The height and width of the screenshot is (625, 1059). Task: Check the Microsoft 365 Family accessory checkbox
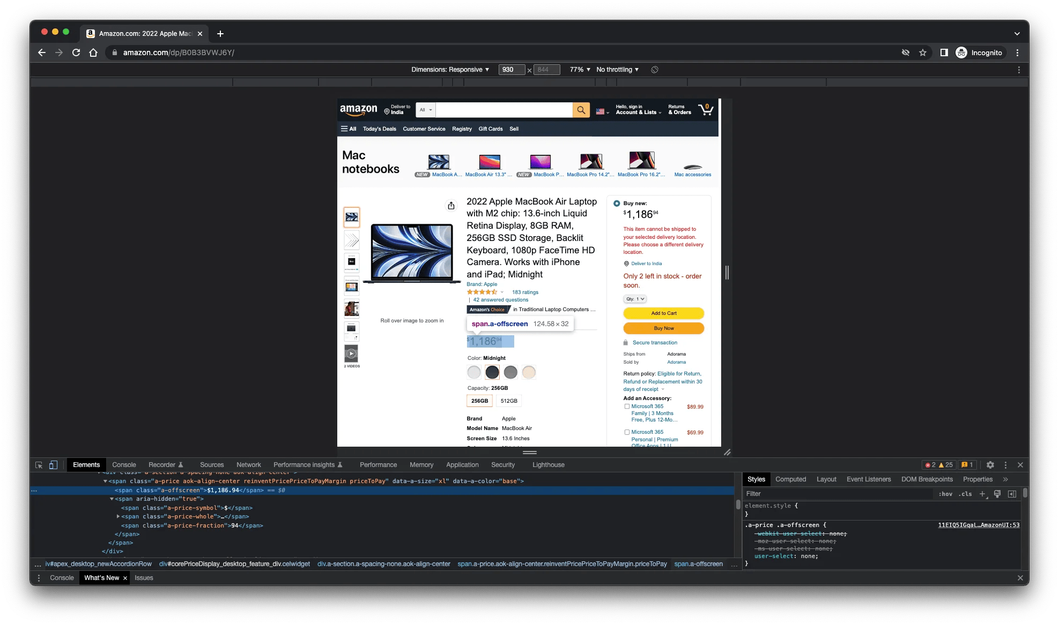click(x=627, y=406)
